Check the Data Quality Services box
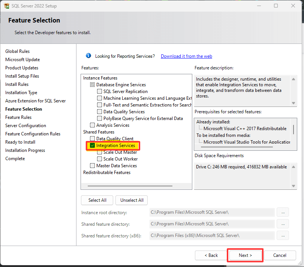304x267 pixels. coord(99,112)
